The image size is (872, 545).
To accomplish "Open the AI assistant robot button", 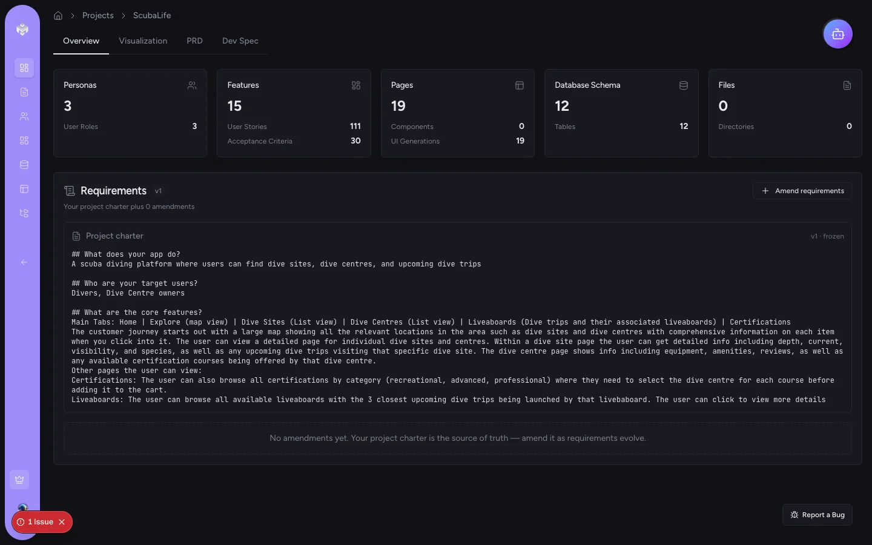I will [837, 34].
